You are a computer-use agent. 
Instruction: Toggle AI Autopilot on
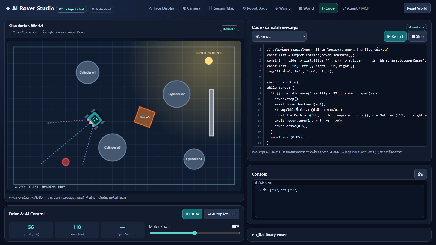222,214
